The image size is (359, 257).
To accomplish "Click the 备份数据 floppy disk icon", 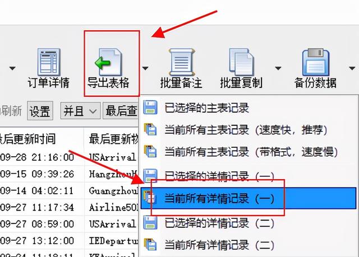I will click(x=315, y=62).
